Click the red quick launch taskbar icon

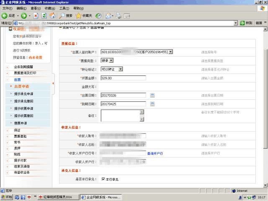click(29, 197)
